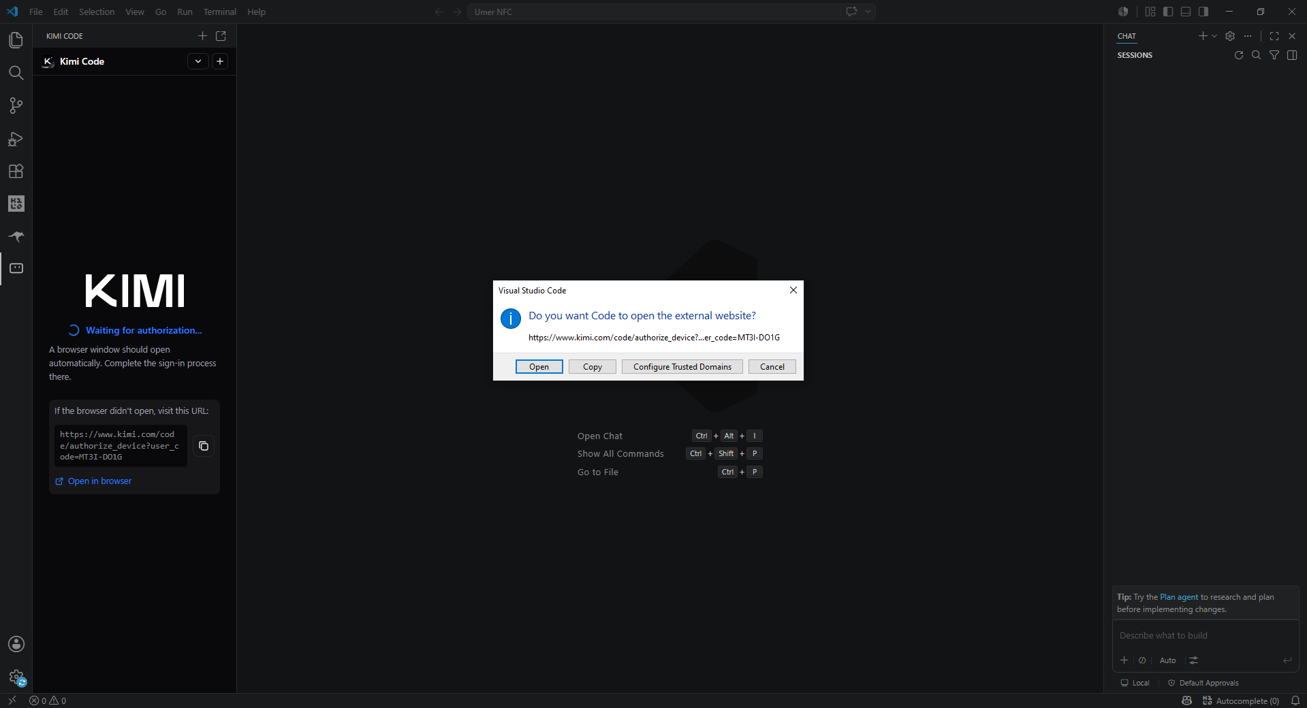This screenshot has width=1307, height=708.
Task: Maximize the Chat panel
Action: (1274, 36)
